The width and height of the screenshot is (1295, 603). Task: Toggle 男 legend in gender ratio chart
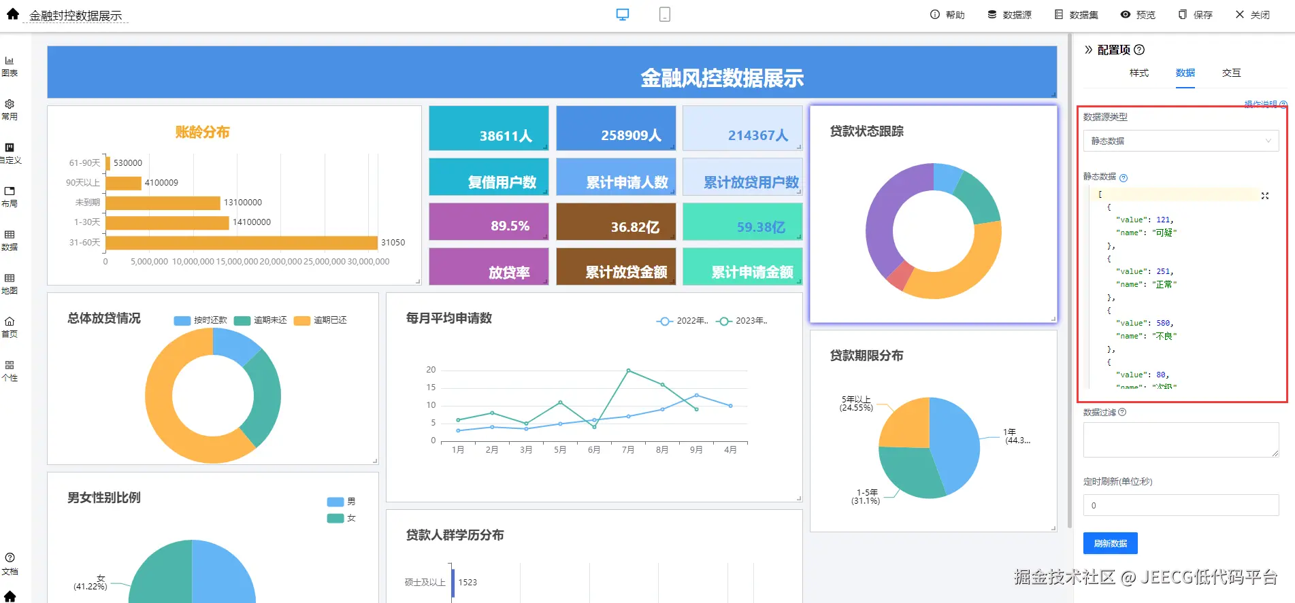pos(342,502)
